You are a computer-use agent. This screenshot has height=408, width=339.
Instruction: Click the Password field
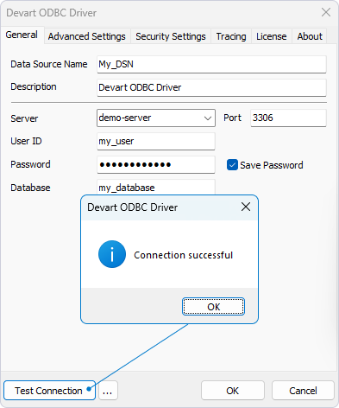pos(156,165)
